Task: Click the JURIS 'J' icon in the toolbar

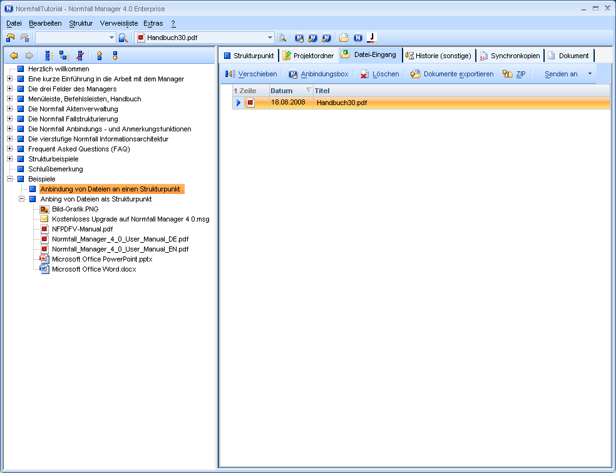Action: [372, 38]
